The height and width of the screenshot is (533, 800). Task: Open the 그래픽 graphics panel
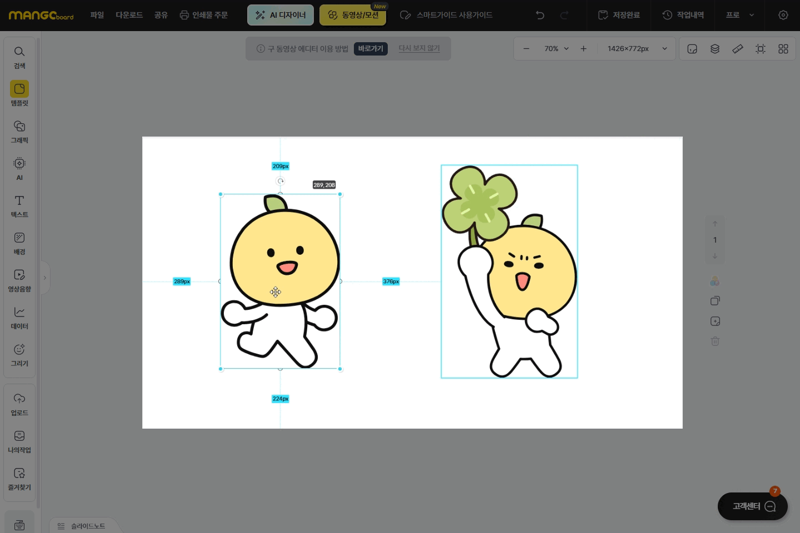[x=19, y=132]
